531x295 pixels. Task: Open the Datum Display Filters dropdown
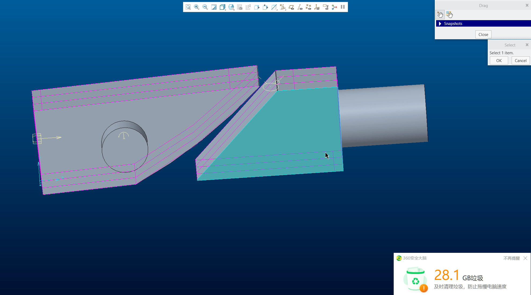283,7
